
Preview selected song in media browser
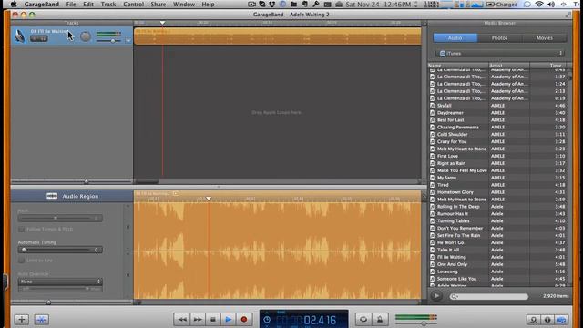(436, 296)
